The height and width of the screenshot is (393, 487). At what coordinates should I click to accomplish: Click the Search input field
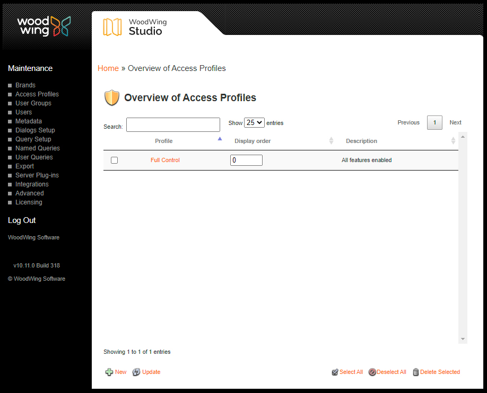(173, 125)
